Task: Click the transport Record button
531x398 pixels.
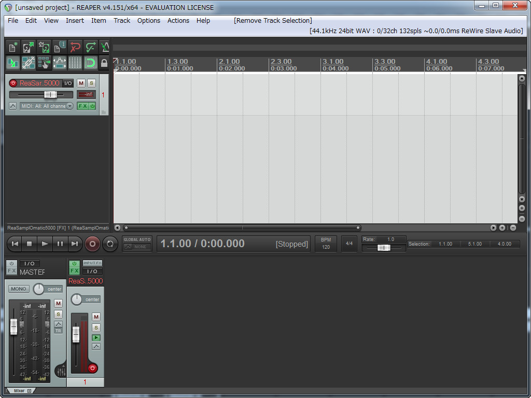Action: click(x=92, y=244)
